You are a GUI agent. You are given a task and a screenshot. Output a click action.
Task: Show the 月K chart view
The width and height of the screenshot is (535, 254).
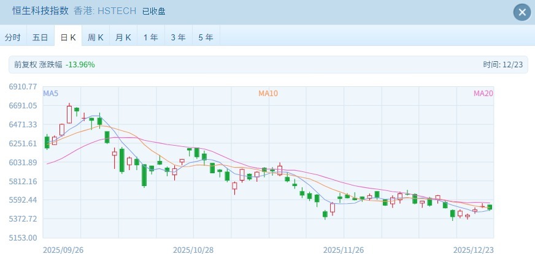[123, 37]
